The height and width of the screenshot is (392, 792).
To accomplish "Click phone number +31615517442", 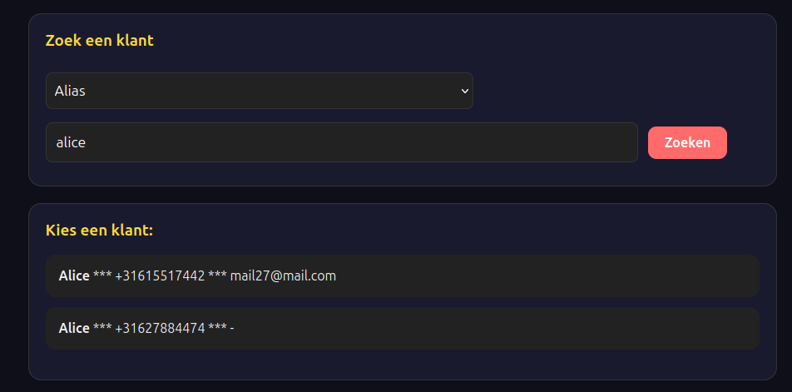I will click(160, 276).
